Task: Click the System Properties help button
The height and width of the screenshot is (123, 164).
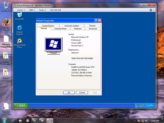Action: [96, 20]
